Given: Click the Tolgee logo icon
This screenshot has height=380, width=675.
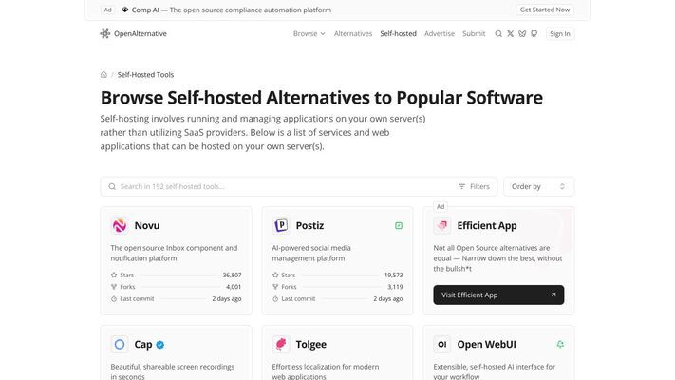Looking at the screenshot, I should pyautogui.click(x=281, y=344).
